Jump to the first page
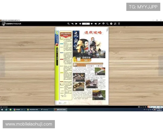This screenshot has height=131, width=163. point(76,24)
